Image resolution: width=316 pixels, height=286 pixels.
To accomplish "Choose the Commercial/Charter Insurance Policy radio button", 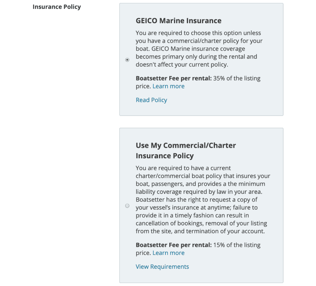I will (127, 206).
